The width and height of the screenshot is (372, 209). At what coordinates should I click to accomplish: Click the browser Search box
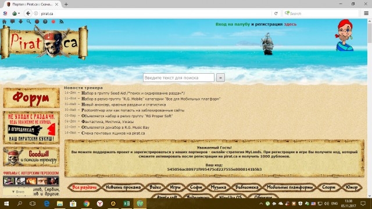[x=320, y=13]
